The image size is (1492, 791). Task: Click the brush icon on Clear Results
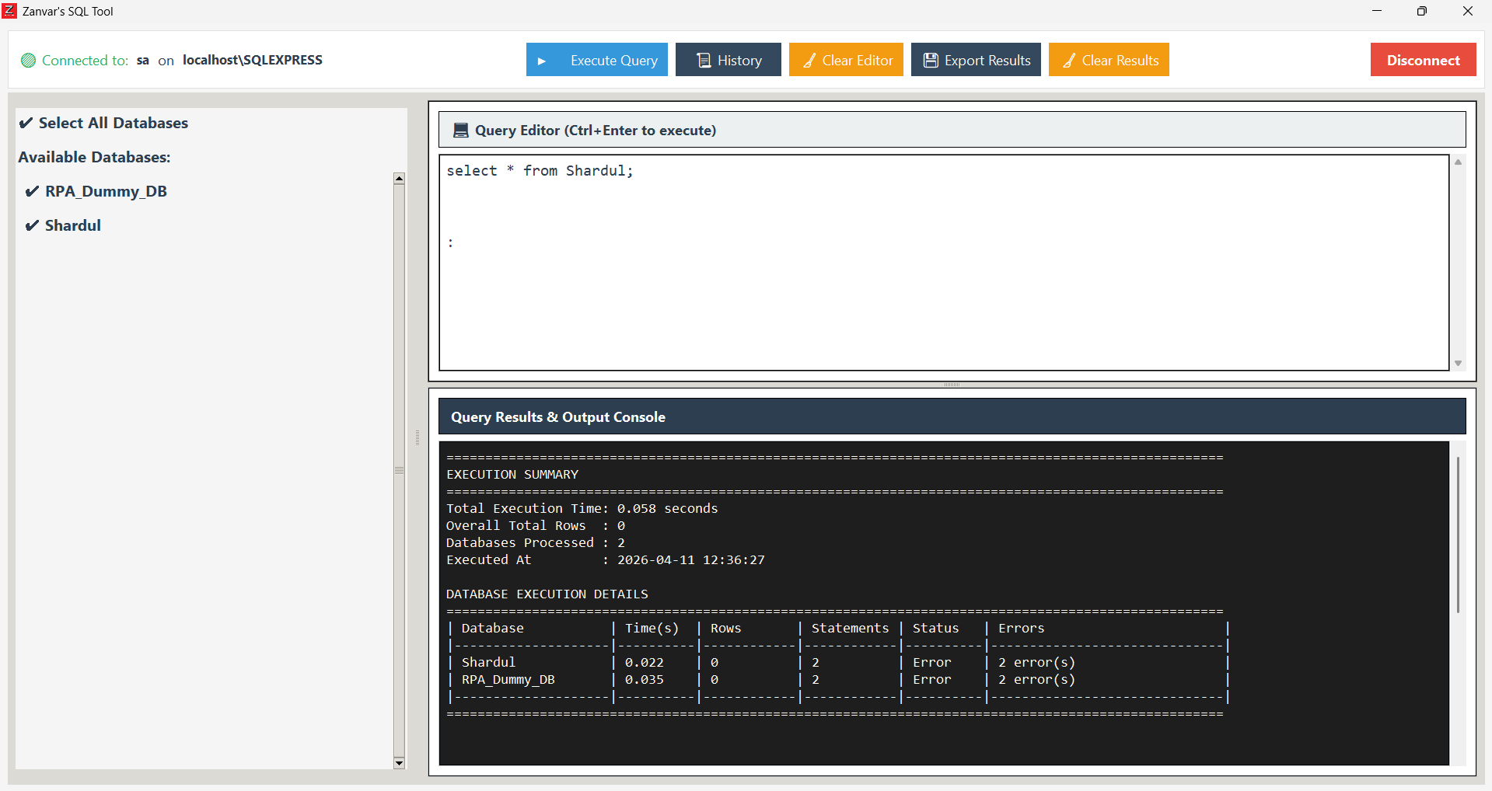1071,60
